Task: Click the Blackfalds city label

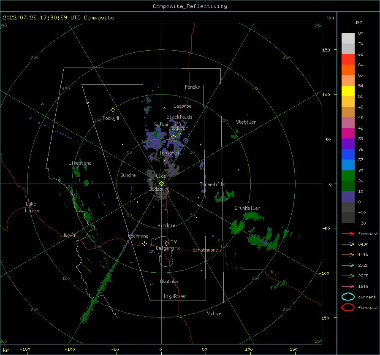Action: 179,117
